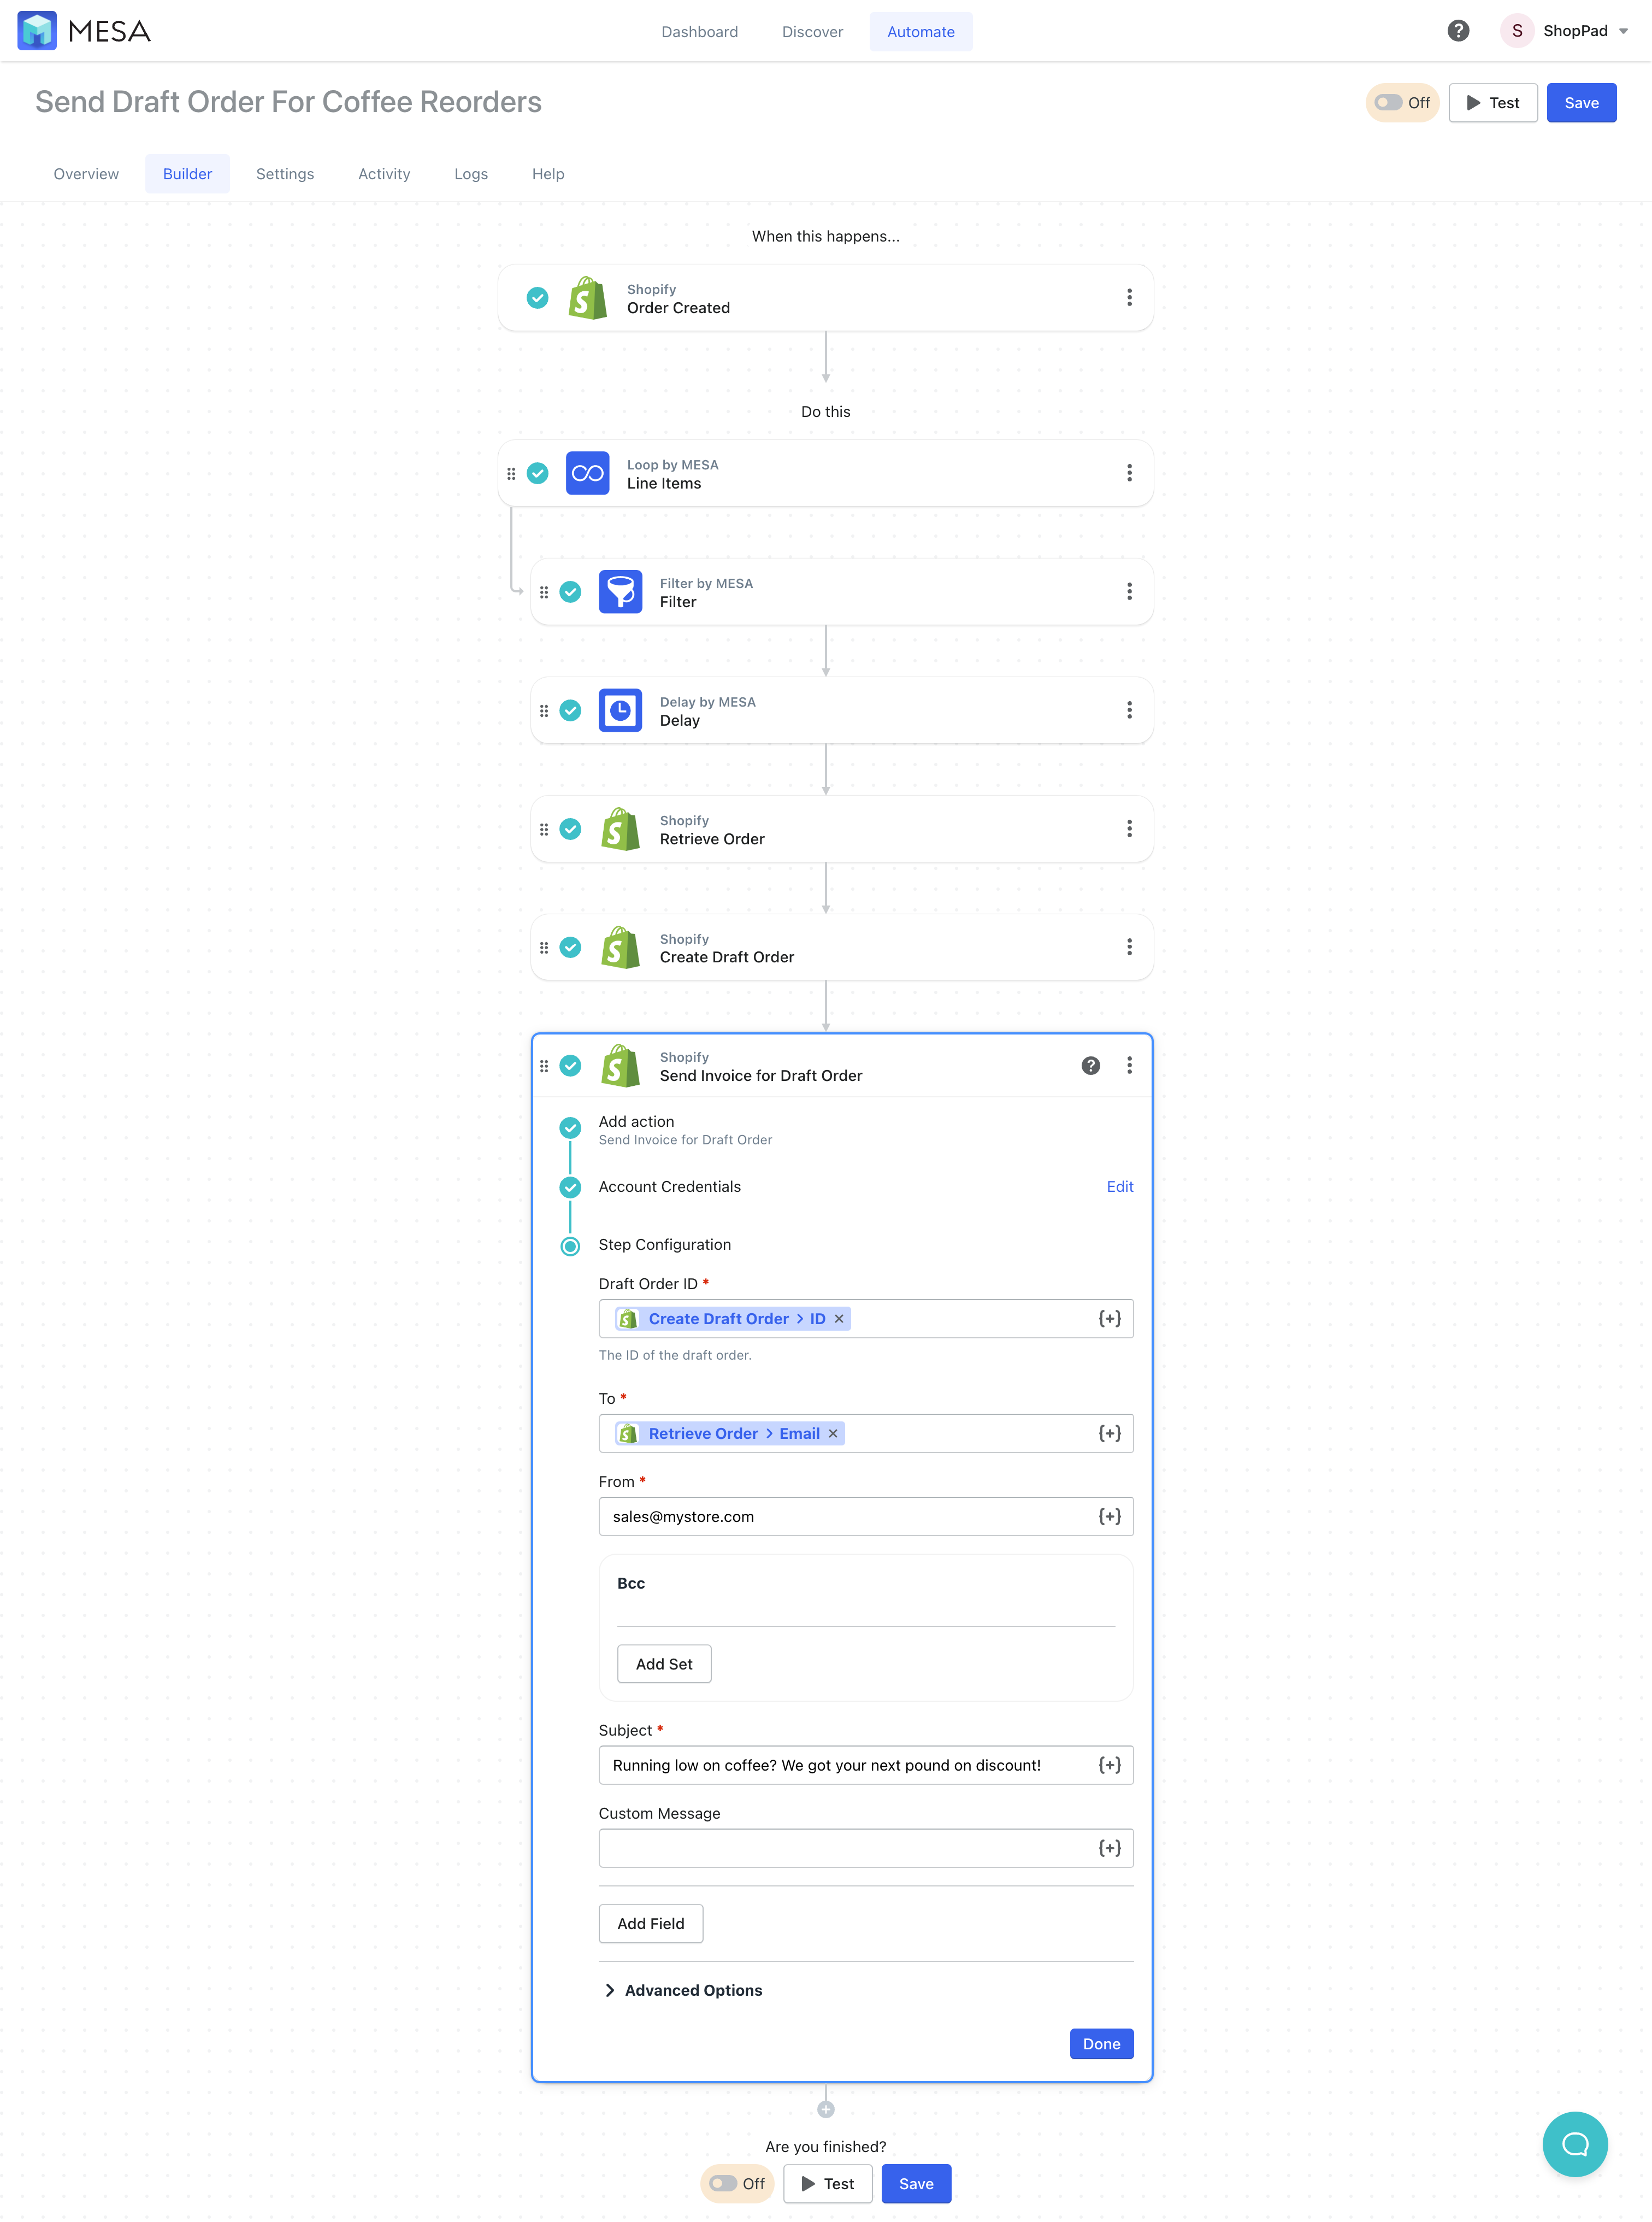The height and width of the screenshot is (2222, 1652).
Task: Open the ShopPad account dropdown arrow
Action: pyautogui.click(x=1622, y=31)
